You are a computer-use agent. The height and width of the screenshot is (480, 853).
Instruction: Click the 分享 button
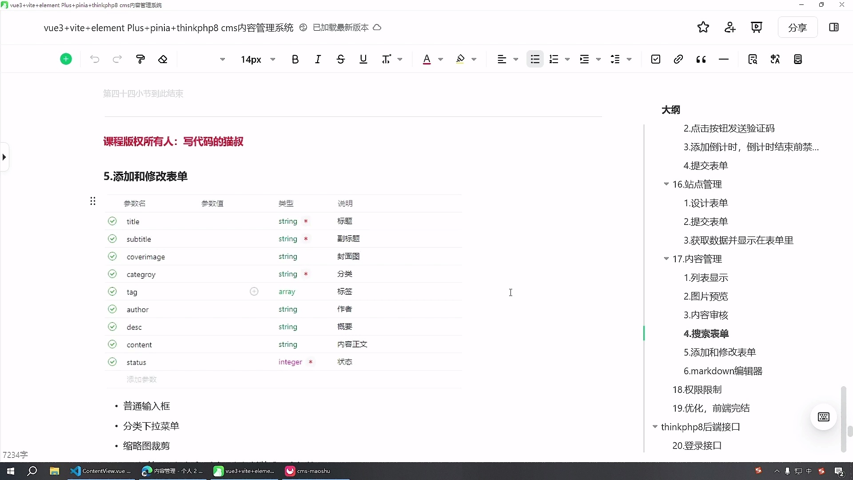(x=797, y=27)
